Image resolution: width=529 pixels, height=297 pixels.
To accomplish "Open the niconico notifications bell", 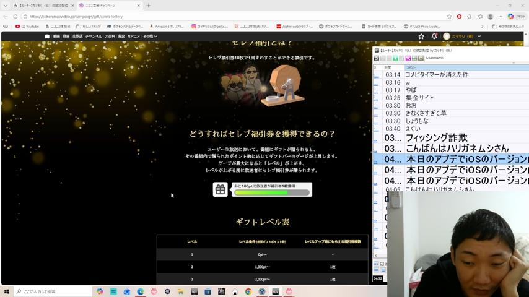I will [x=434, y=36].
